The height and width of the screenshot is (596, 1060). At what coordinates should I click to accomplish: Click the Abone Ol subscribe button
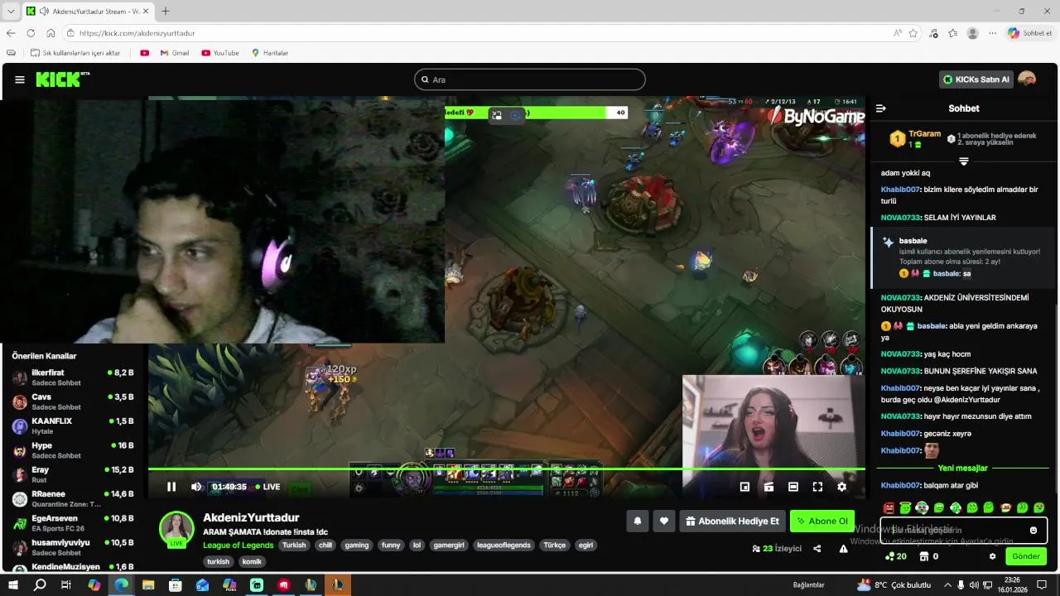tap(822, 521)
